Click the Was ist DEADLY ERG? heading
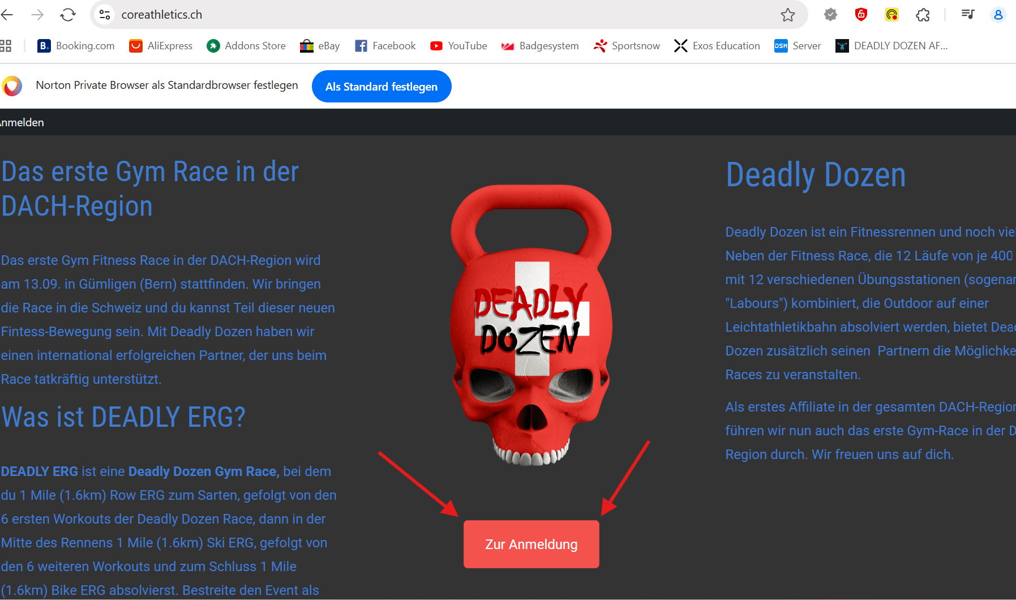Screen dimensions: 1016x600 click(123, 417)
